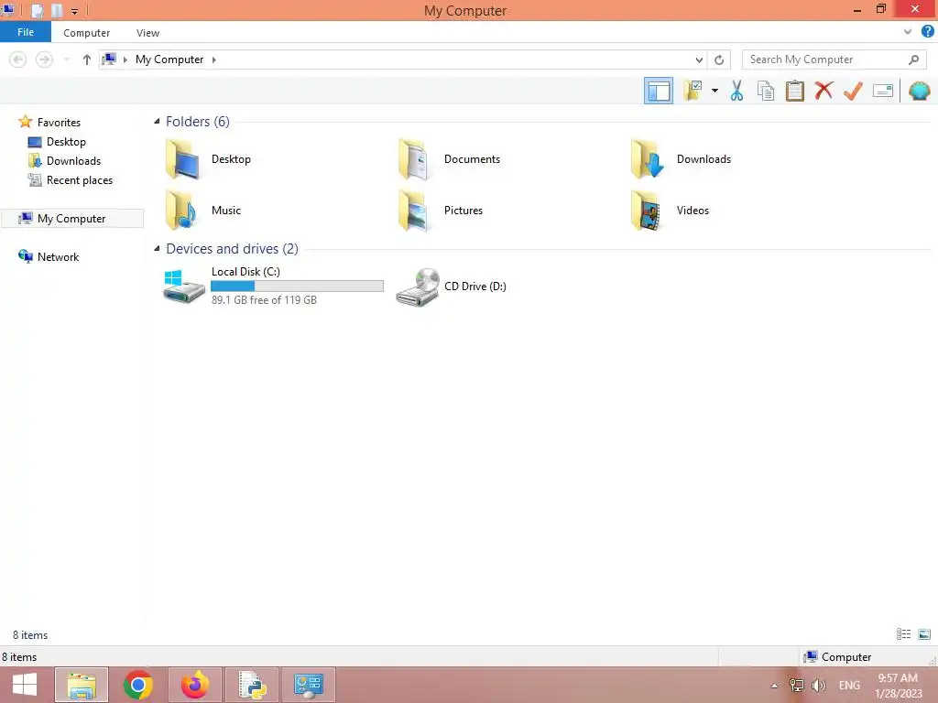Select Network in navigation pane

(x=58, y=256)
